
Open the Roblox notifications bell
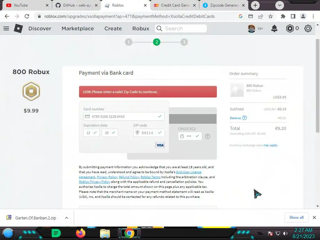click(x=274, y=28)
